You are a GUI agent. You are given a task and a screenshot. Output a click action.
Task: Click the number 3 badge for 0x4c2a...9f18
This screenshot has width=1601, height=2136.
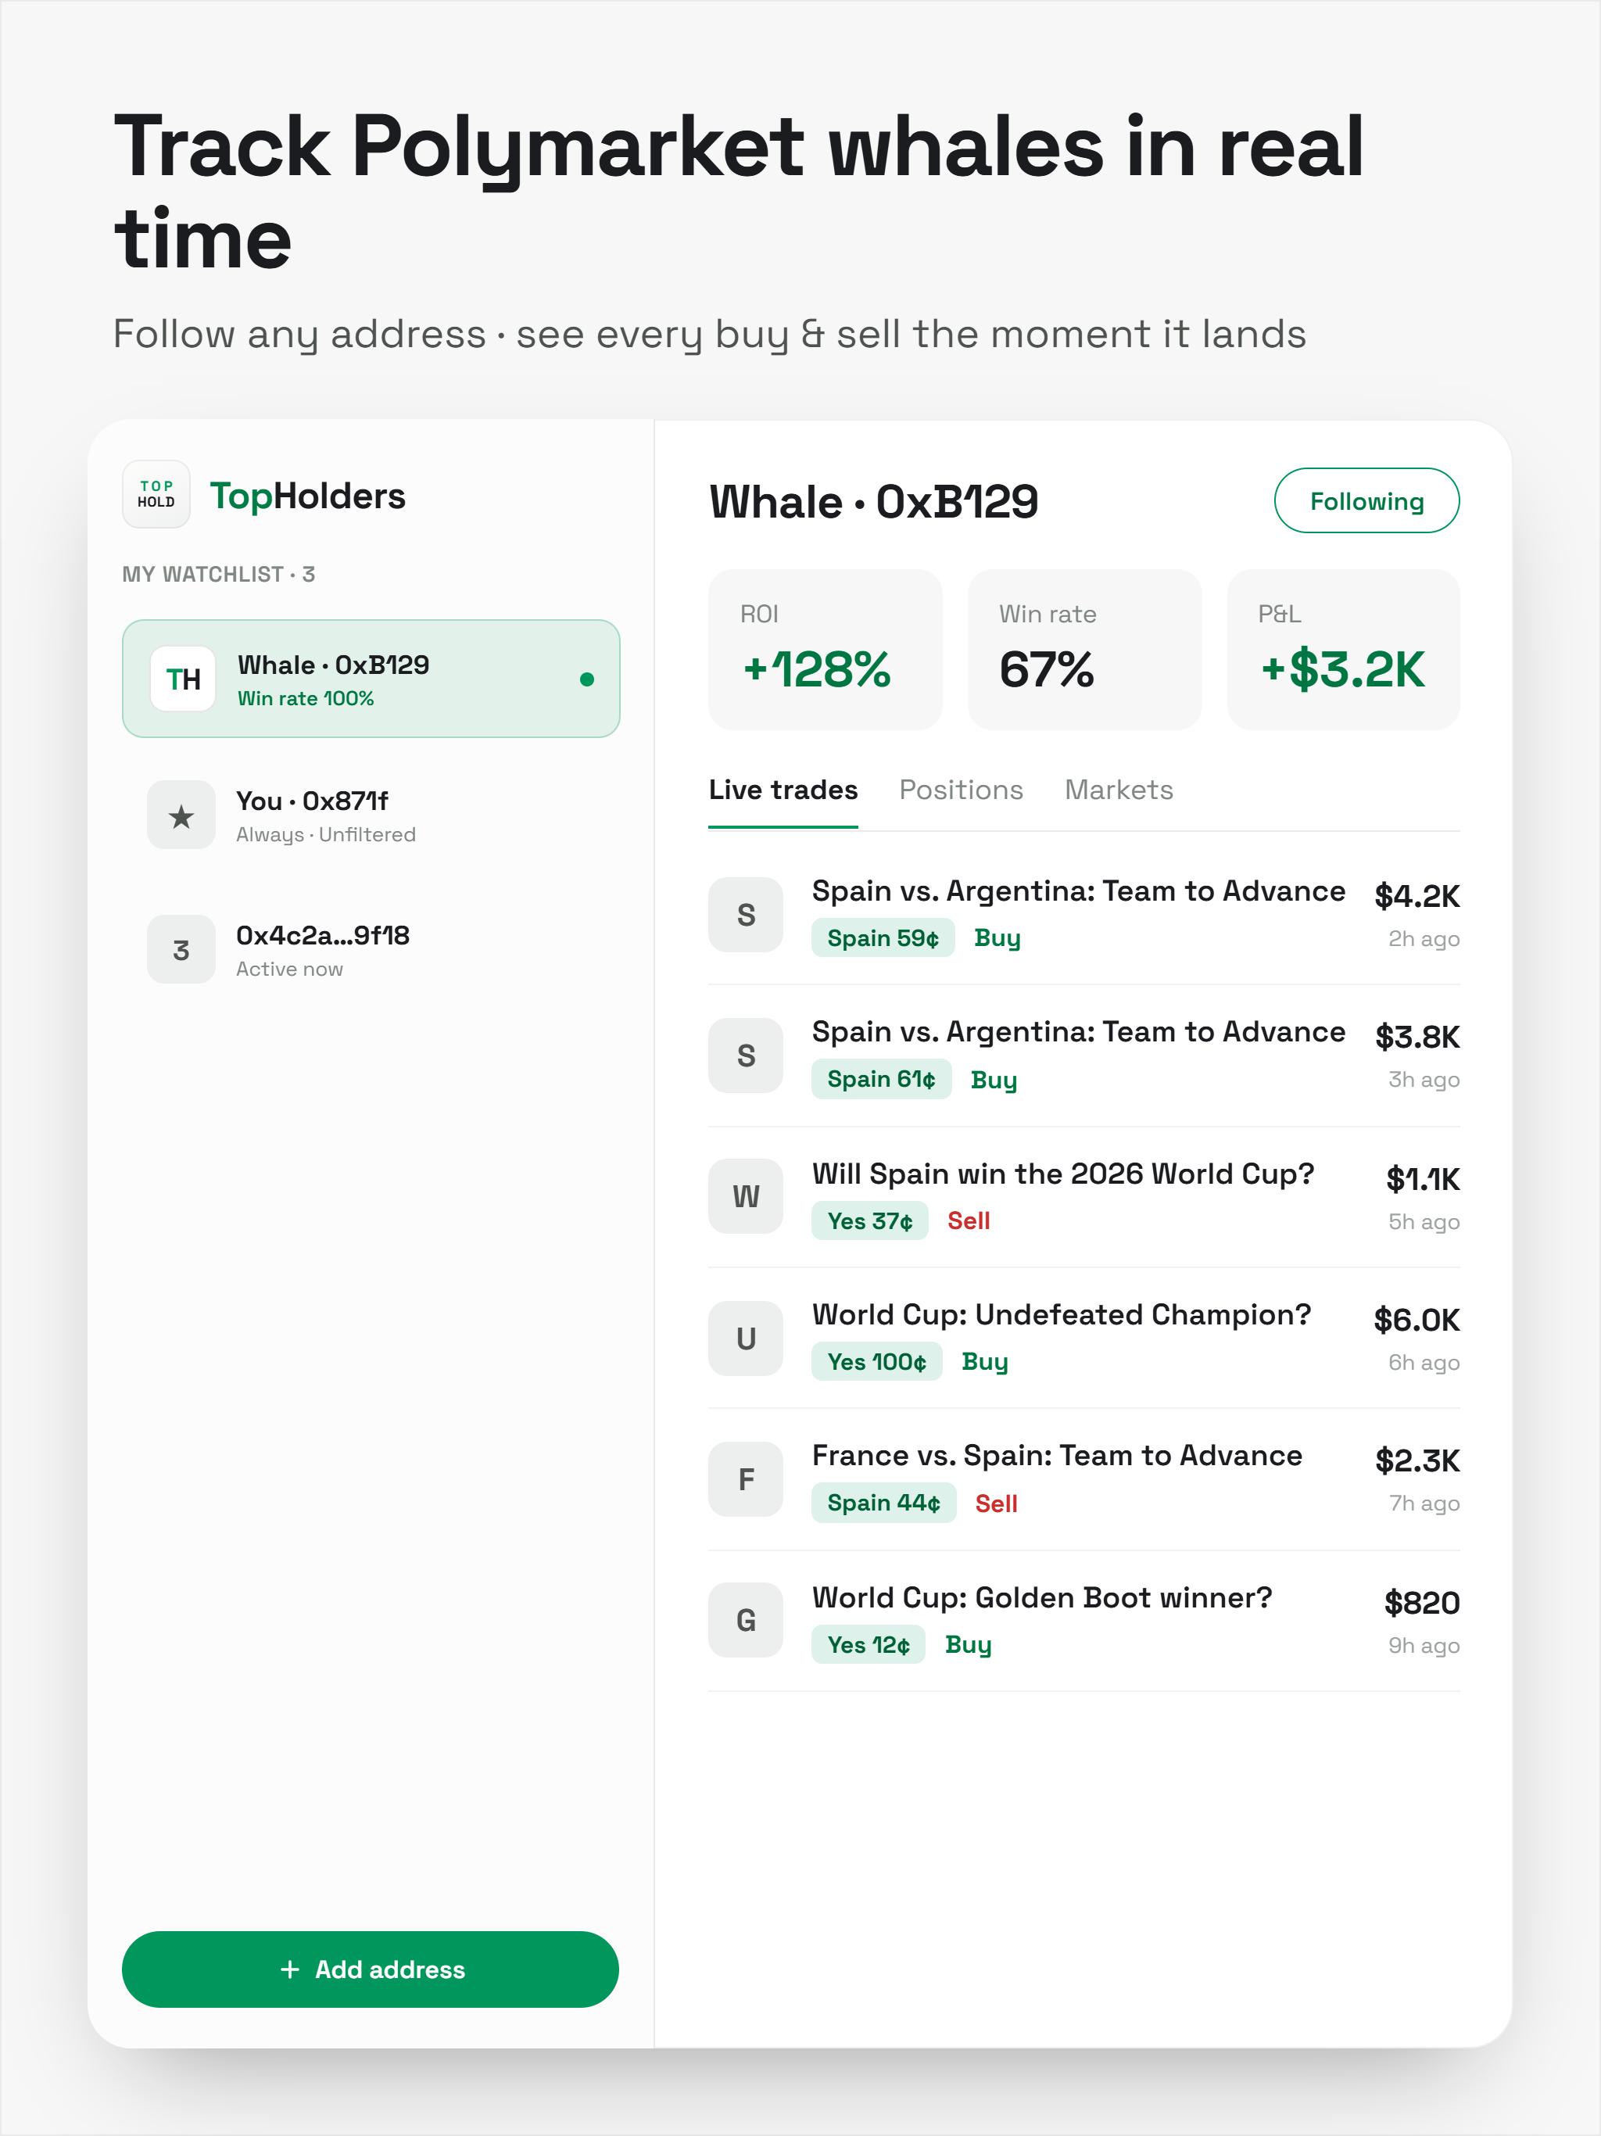181,949
